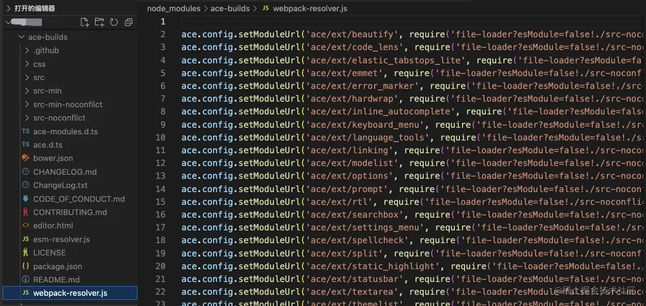This screenshot has height=306, width=646.
Task: Click the New Folder icon in Explorer
Action: pos(100,22)
